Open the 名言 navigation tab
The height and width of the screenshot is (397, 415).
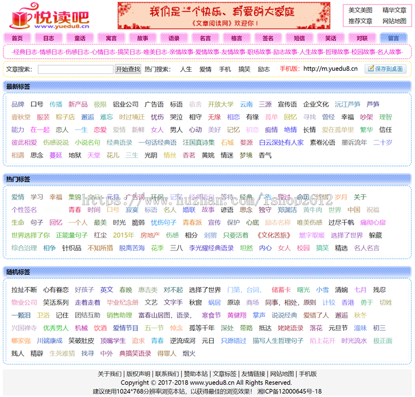(x=205, y=38)
